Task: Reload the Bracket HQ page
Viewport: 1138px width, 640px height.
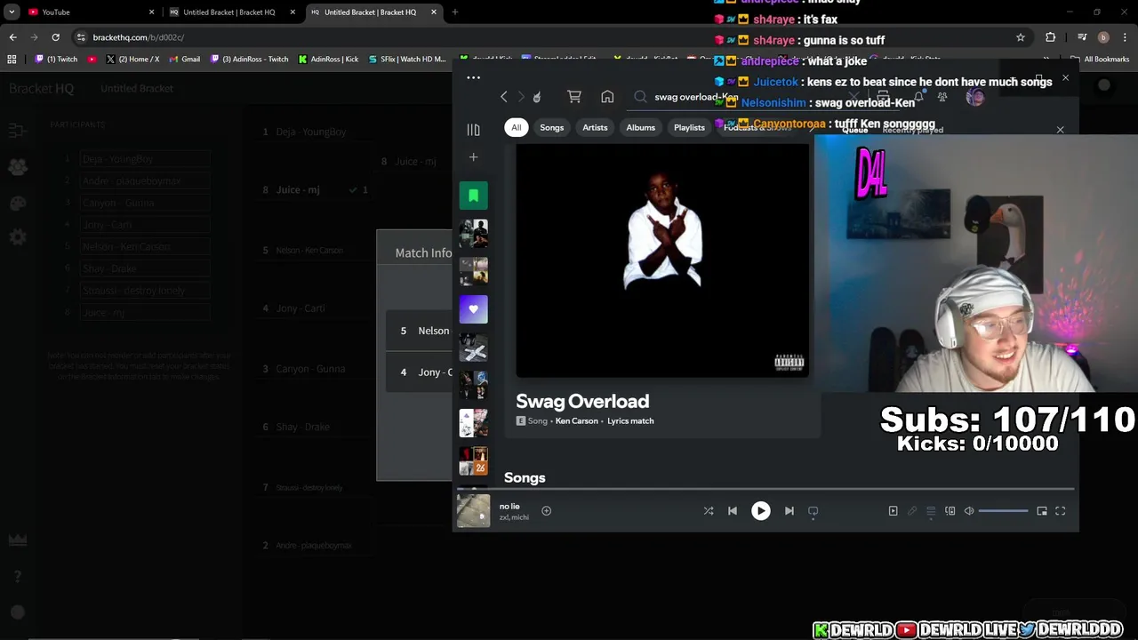Action: 55,37
